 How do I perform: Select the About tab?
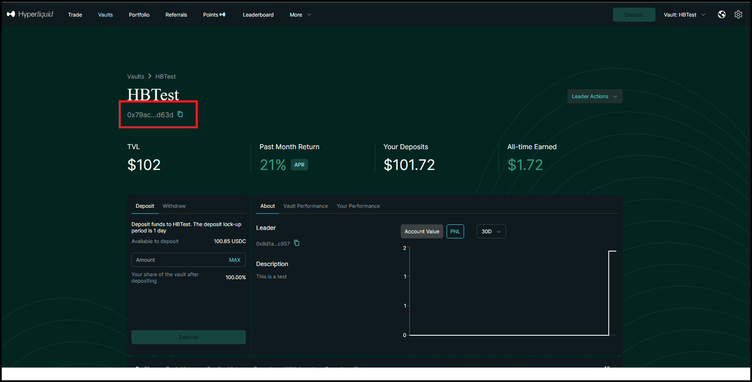click(268, 206)
